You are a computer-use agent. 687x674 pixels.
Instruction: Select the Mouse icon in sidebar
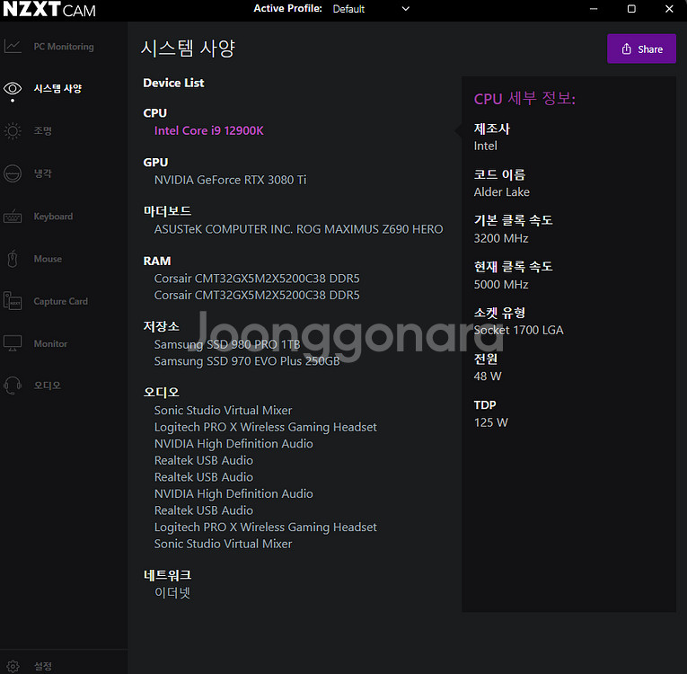coord(13,259)
